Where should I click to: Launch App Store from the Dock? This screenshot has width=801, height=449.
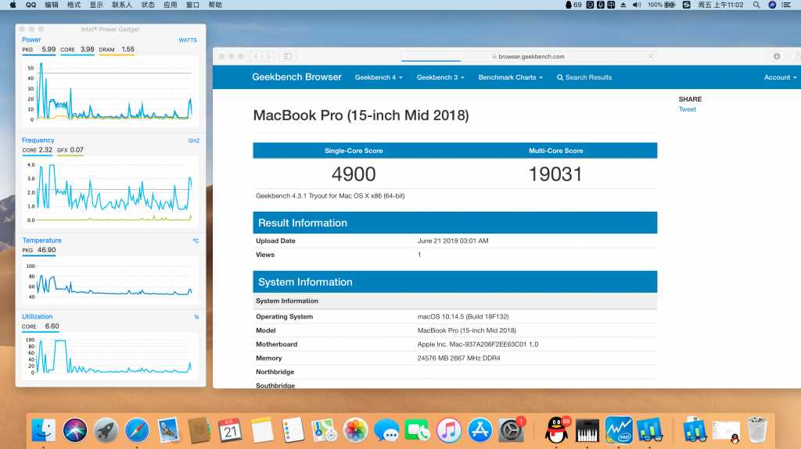[480, 430]
